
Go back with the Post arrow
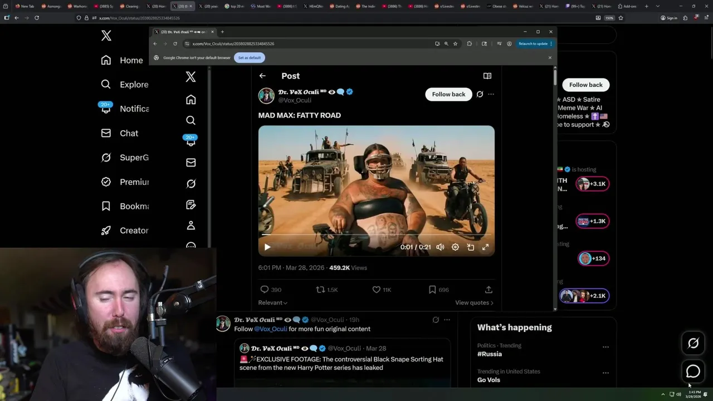tap(262, 76)
